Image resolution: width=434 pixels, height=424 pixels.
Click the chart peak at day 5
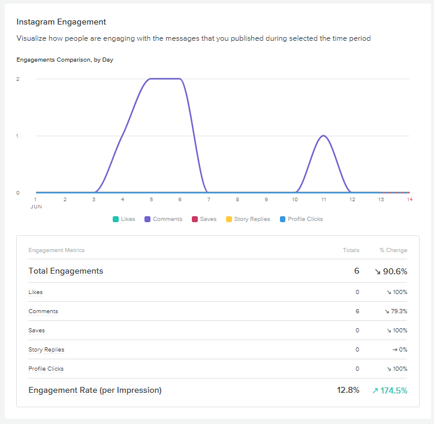(x=152, y=79)
